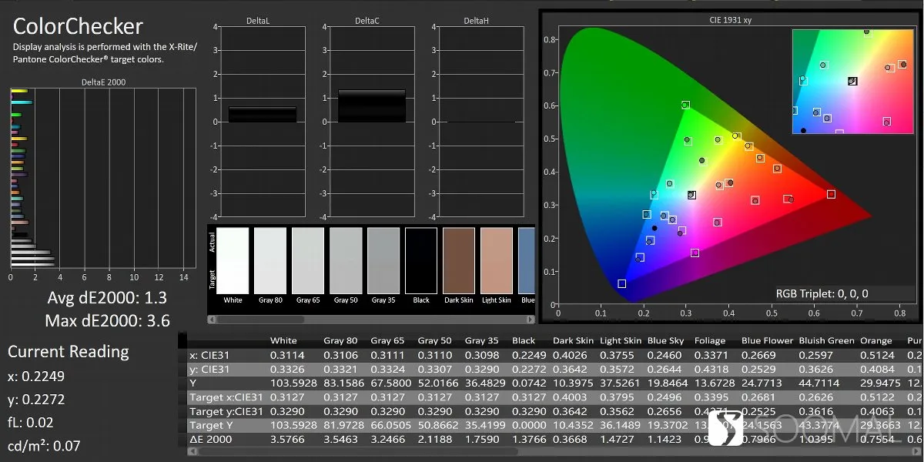Click the Avg dE2000: 1.3 value

[107, 298]
